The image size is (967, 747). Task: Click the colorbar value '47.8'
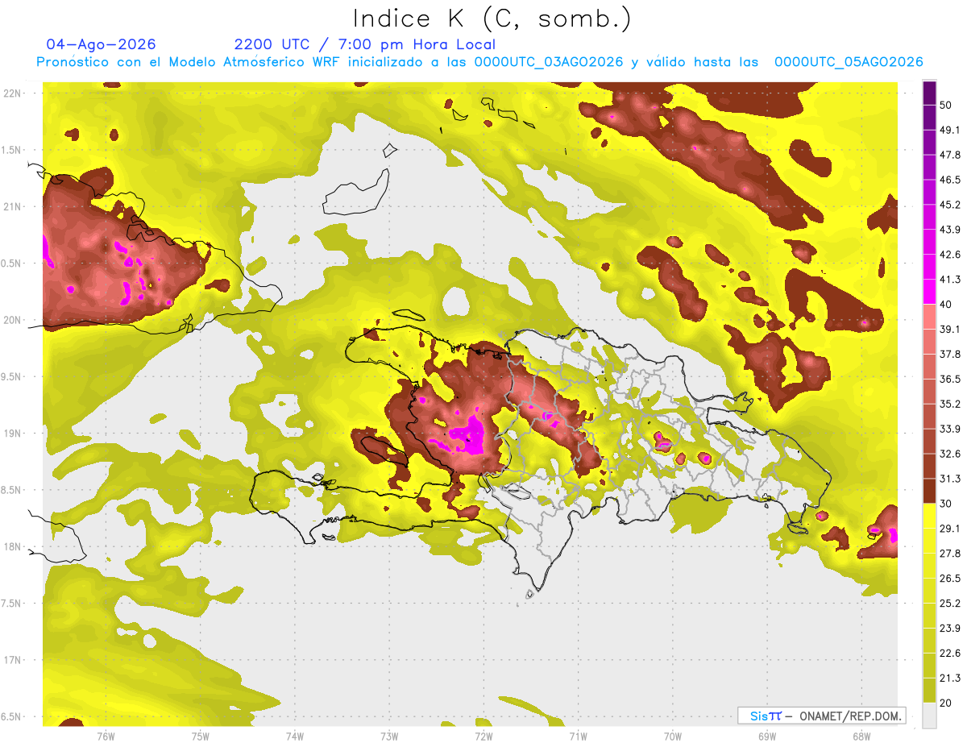click(950, 155)
